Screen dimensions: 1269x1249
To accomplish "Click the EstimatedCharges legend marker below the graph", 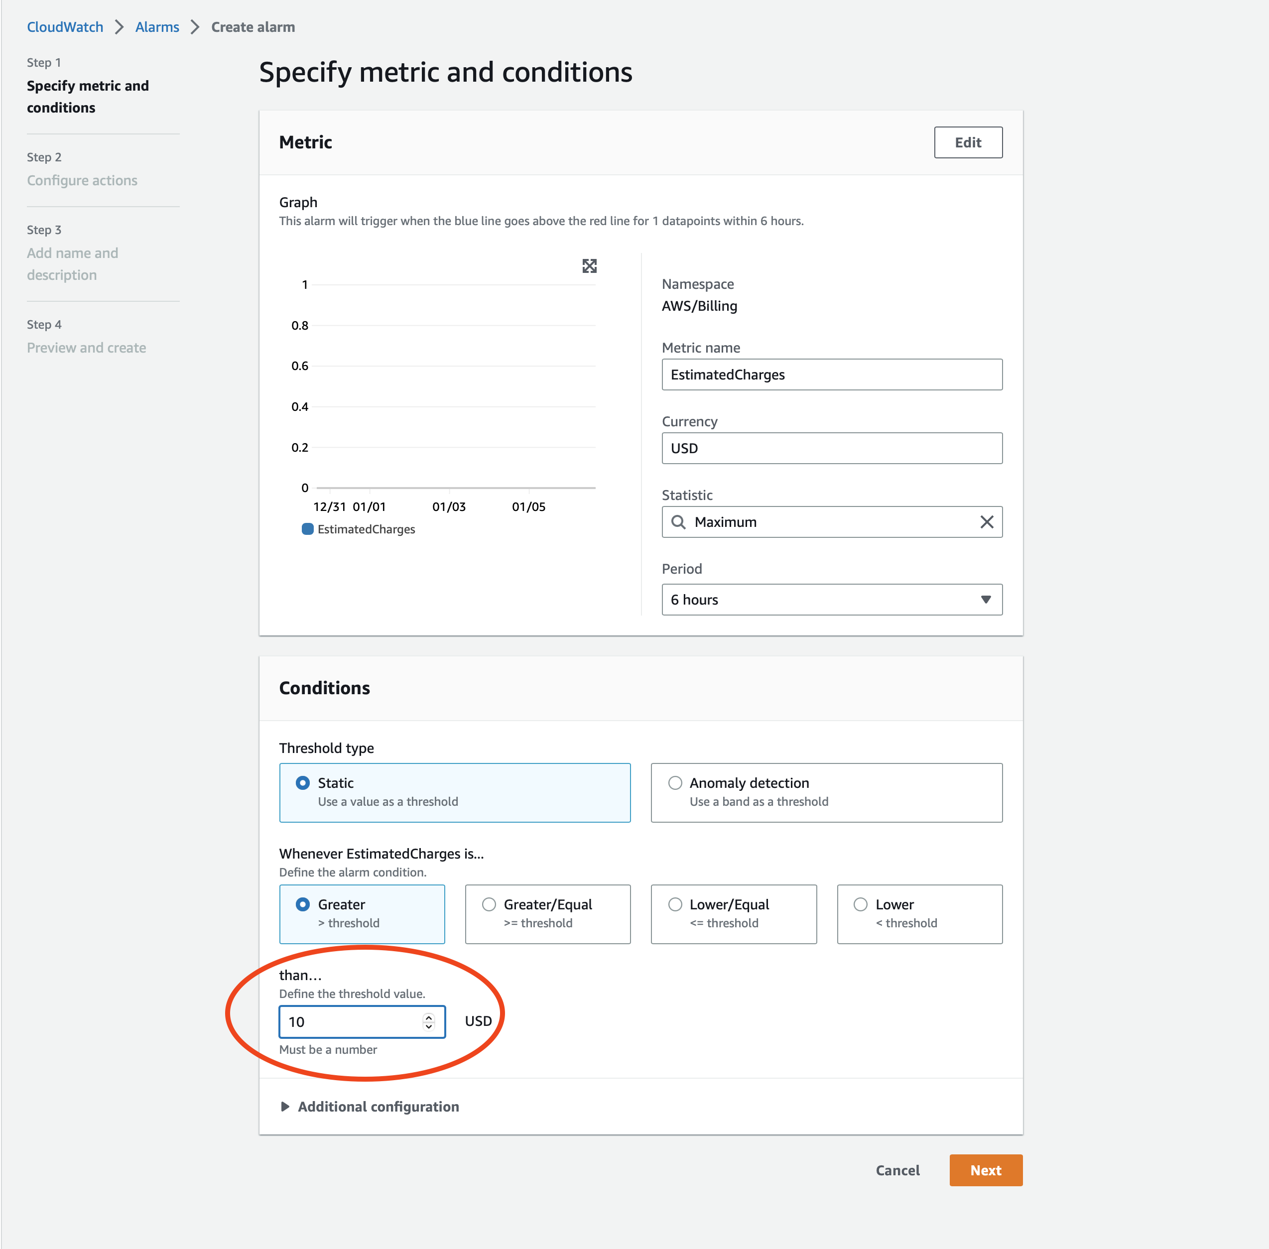I will tap(307, 529).
